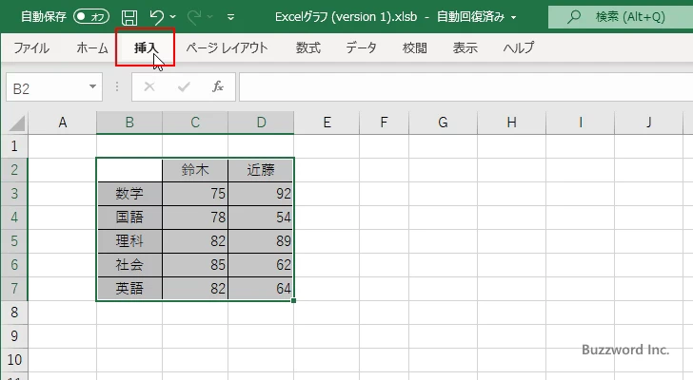
Task: Open the ページ レイアウト tab
Action: click(x=227, y=47)
